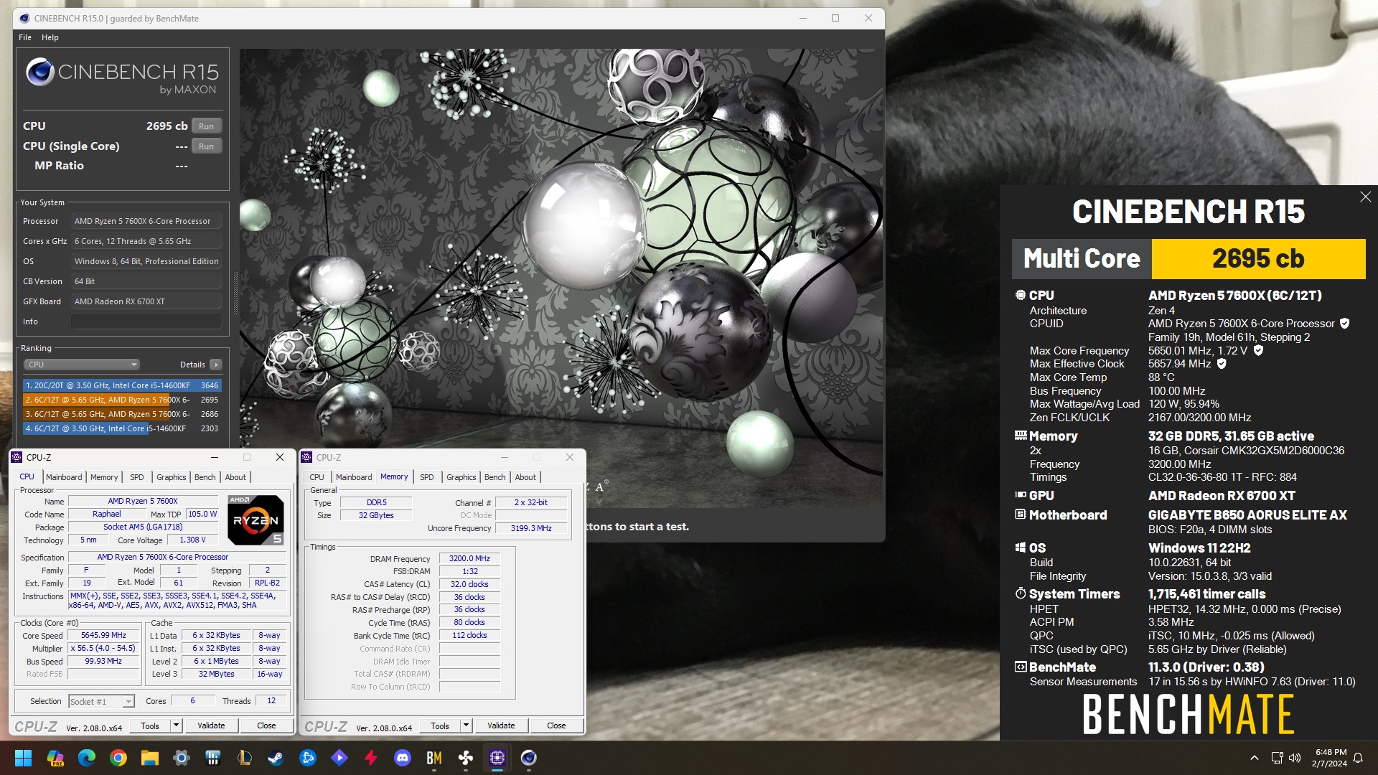Click Tools button in left CPU-Z window
The height and width of the screenshot is (775, 1378).
(150, 725)
